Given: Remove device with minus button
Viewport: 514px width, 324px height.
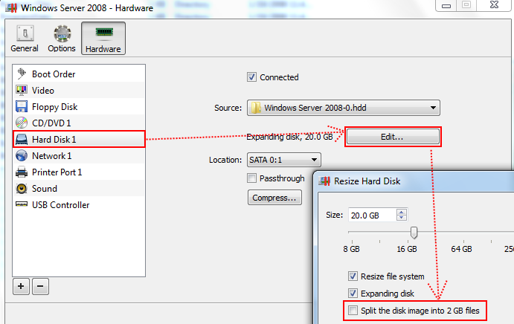Looking at the screenshot, I should point(40,286).
